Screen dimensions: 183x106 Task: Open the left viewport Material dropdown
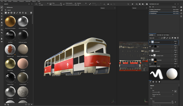(107, 8)
